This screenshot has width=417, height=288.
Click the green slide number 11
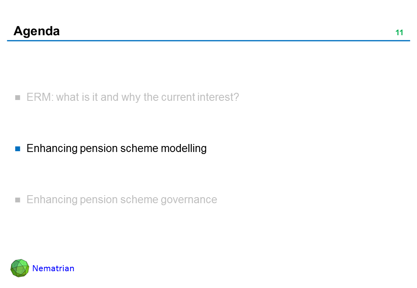pyautogui.click(x=399, y=33)
